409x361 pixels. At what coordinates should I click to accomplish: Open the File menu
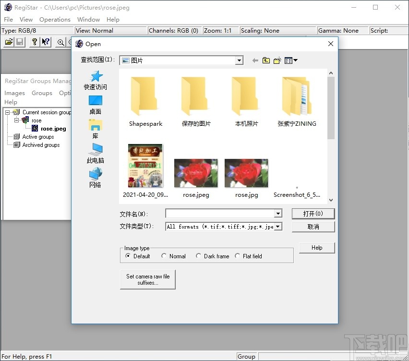pyautogui.click(x=8, y=20)
